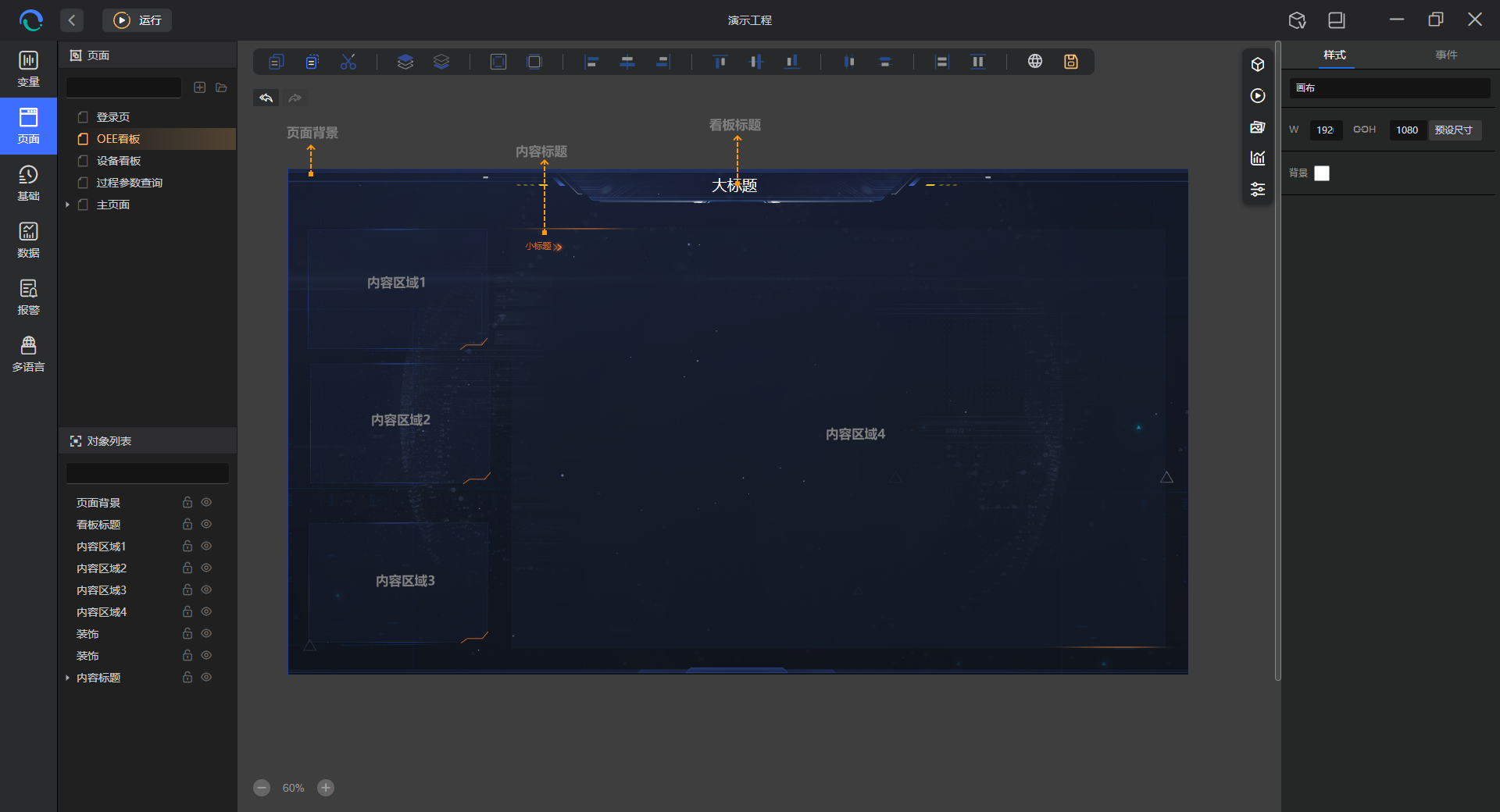This screenshot has height=812, width=1500.
Task: Switch to the 样式 tab
Action: coord(1335,55)
